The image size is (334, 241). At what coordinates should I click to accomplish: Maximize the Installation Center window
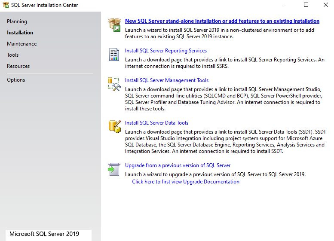point(306,5)
